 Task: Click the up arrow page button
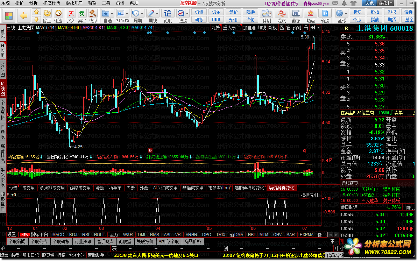[x=36, y=12]
